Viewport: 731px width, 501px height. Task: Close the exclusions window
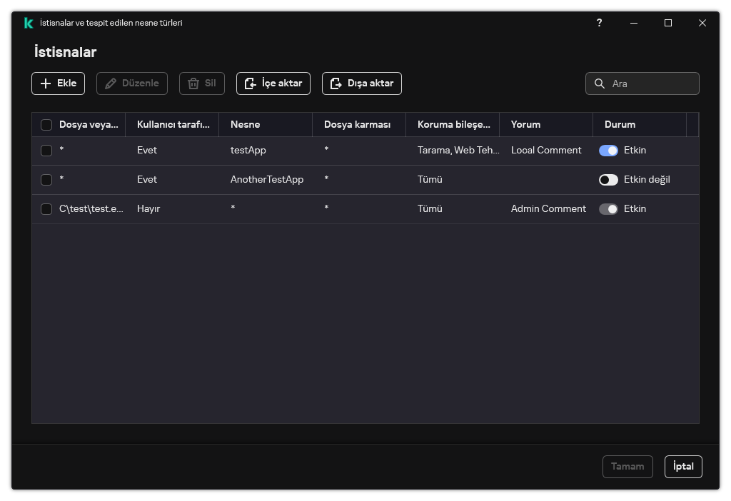(702, 23)
